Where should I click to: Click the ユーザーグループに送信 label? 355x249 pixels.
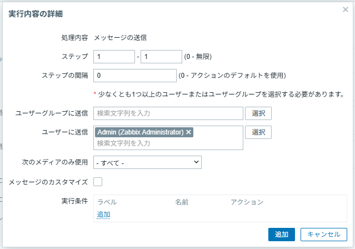[x=52, y=113]
